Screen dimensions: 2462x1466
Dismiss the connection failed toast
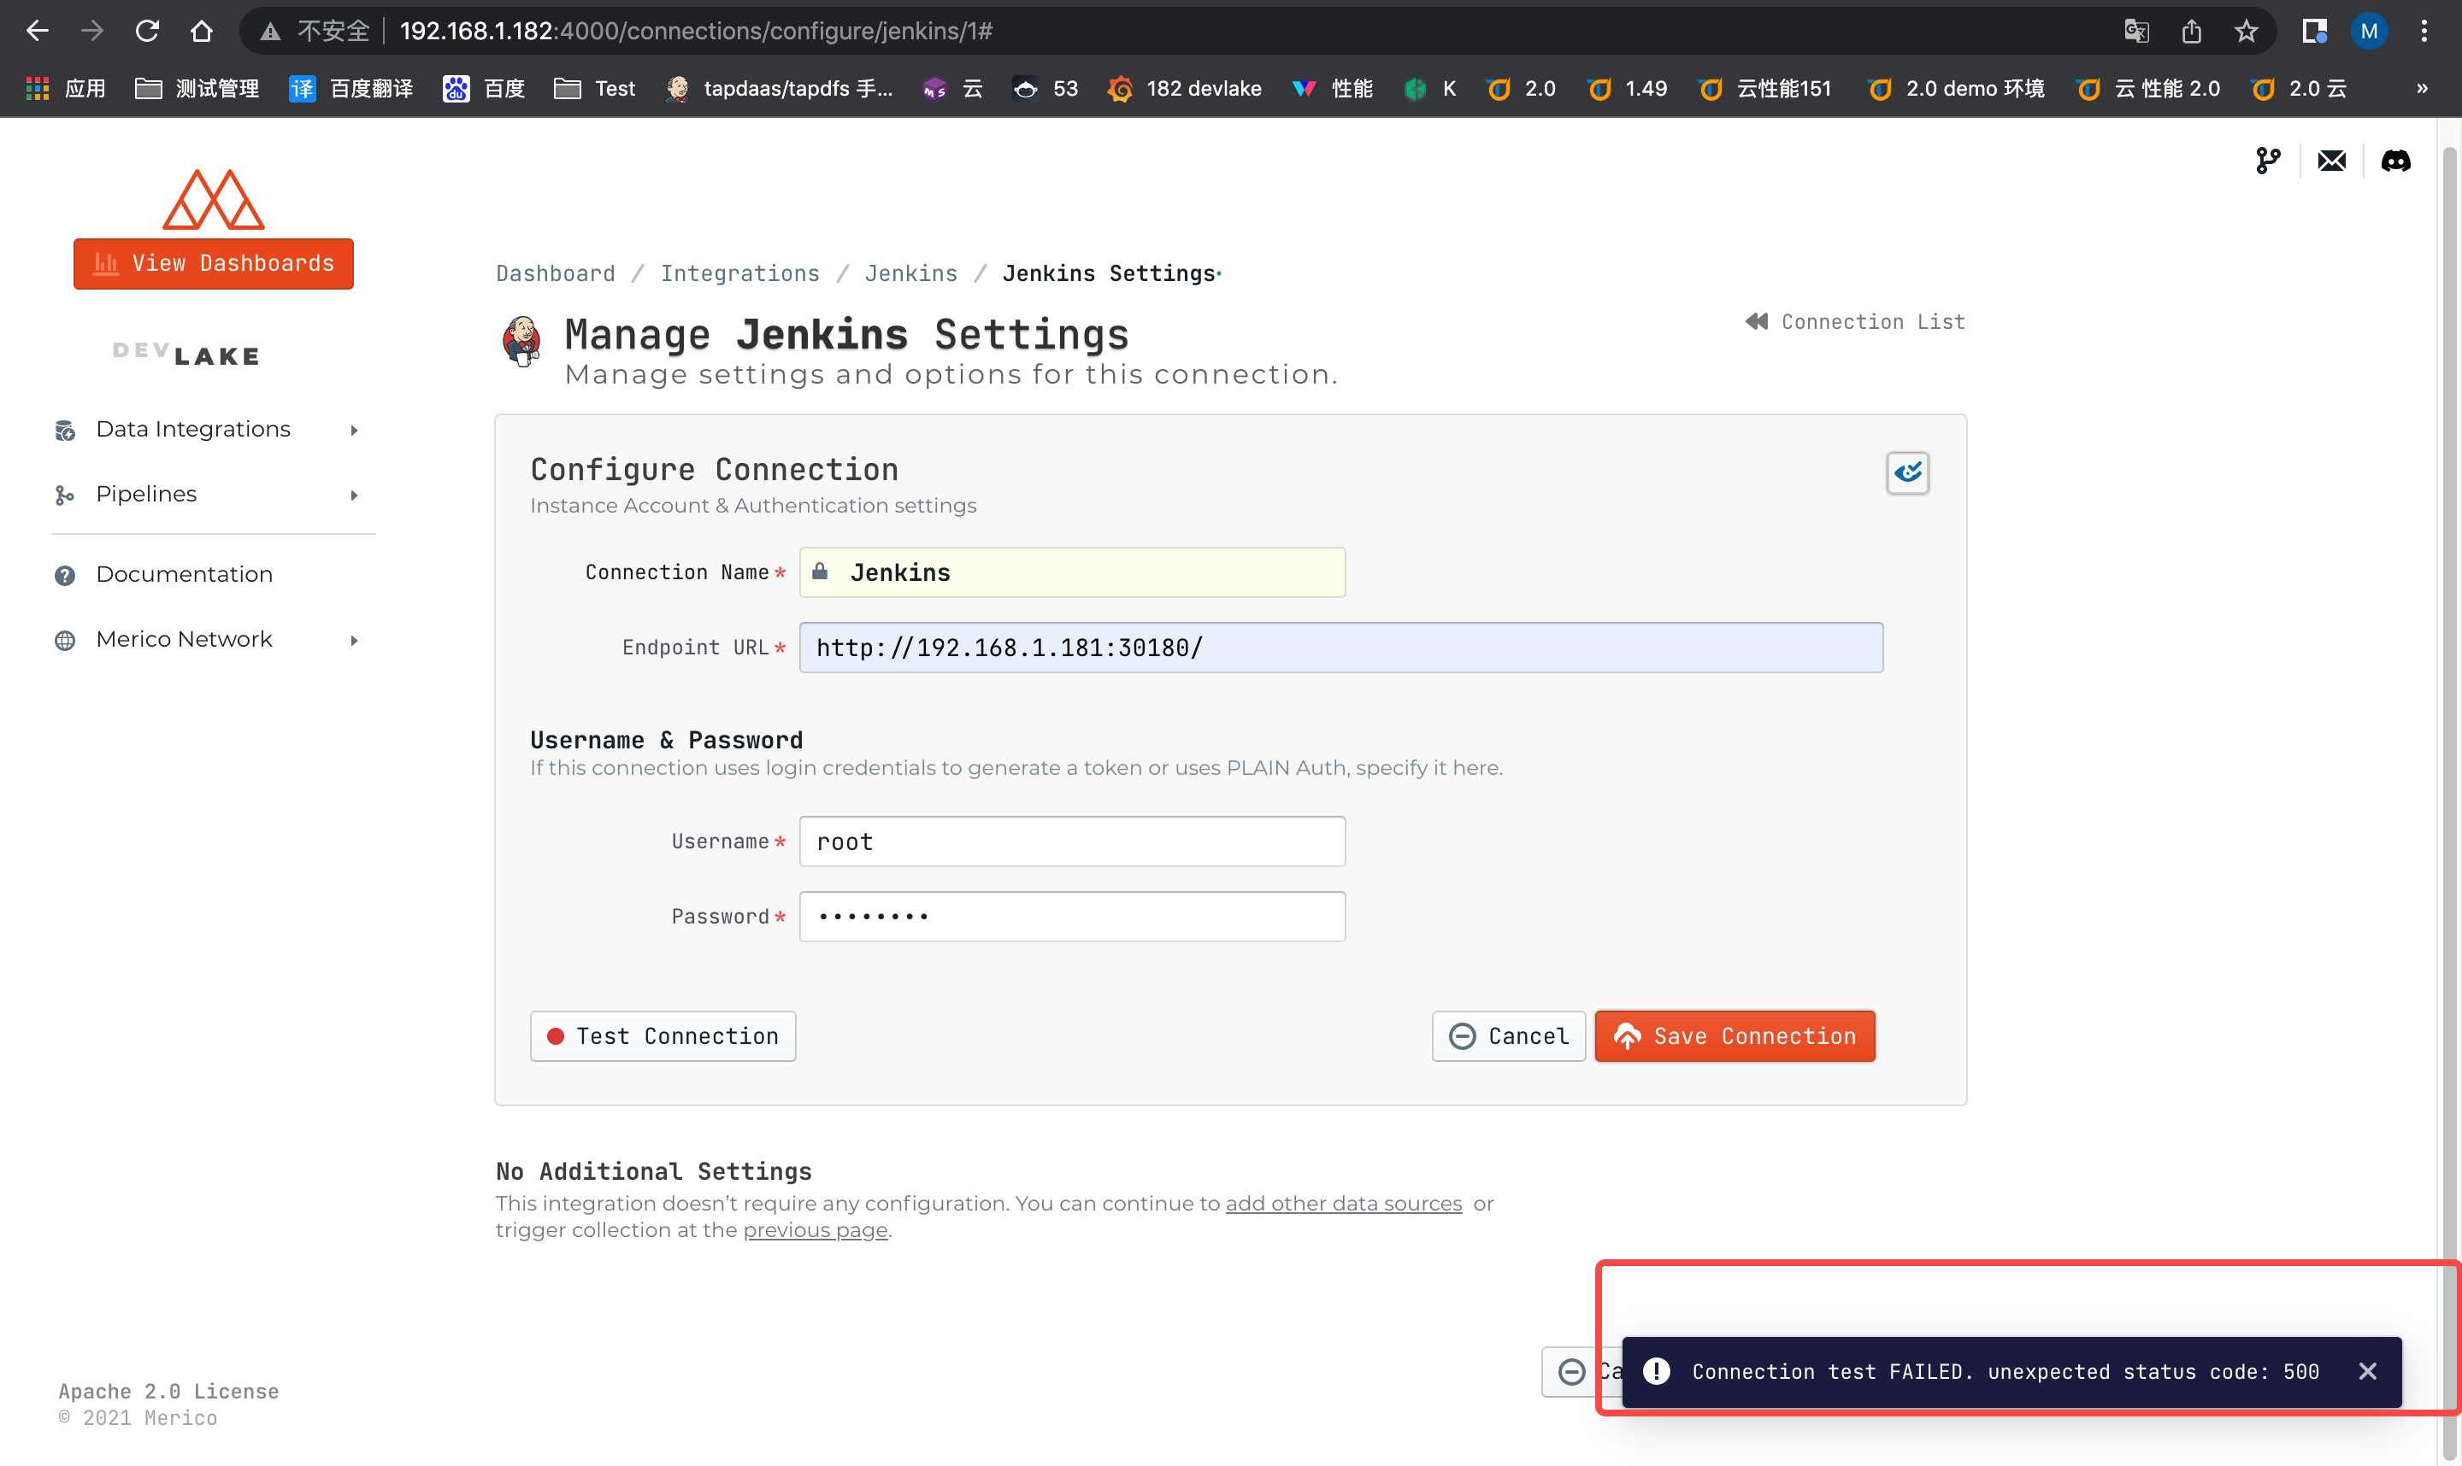2367,1371
